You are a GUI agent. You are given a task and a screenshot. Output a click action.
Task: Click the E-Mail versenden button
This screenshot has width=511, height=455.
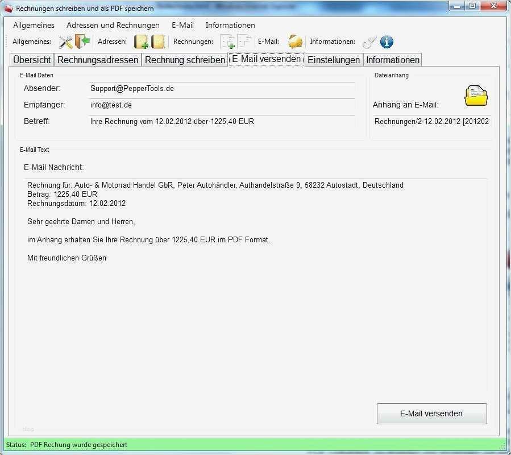(431, 413)
